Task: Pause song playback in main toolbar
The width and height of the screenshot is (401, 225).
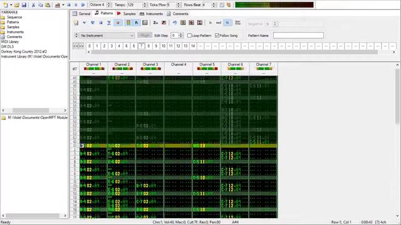Action: point(76,5)
